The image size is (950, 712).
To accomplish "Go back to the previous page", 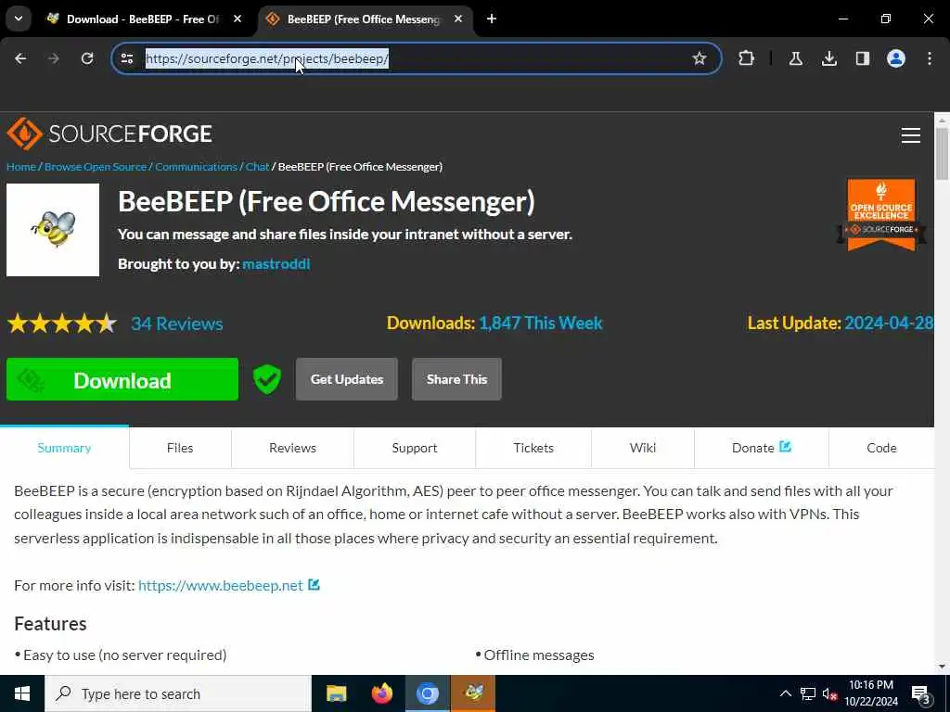I will (x=20, y=58).
